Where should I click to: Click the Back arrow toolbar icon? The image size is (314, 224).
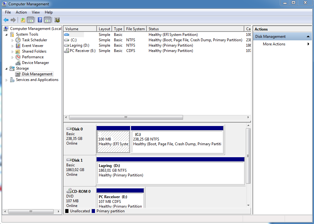tap(6, 20)
